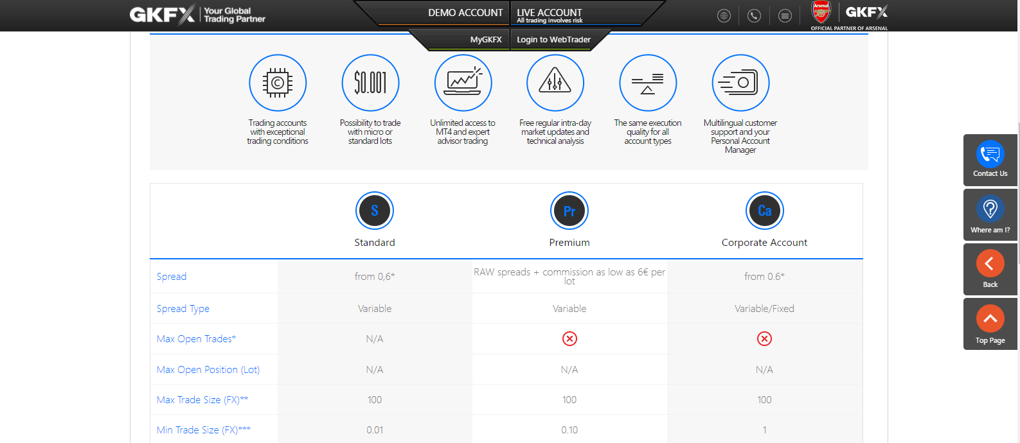Select the Premium account Pr icon
The height and width of the screenshot is (443, 1020).
pyautogui.click(x=569, y=211)
